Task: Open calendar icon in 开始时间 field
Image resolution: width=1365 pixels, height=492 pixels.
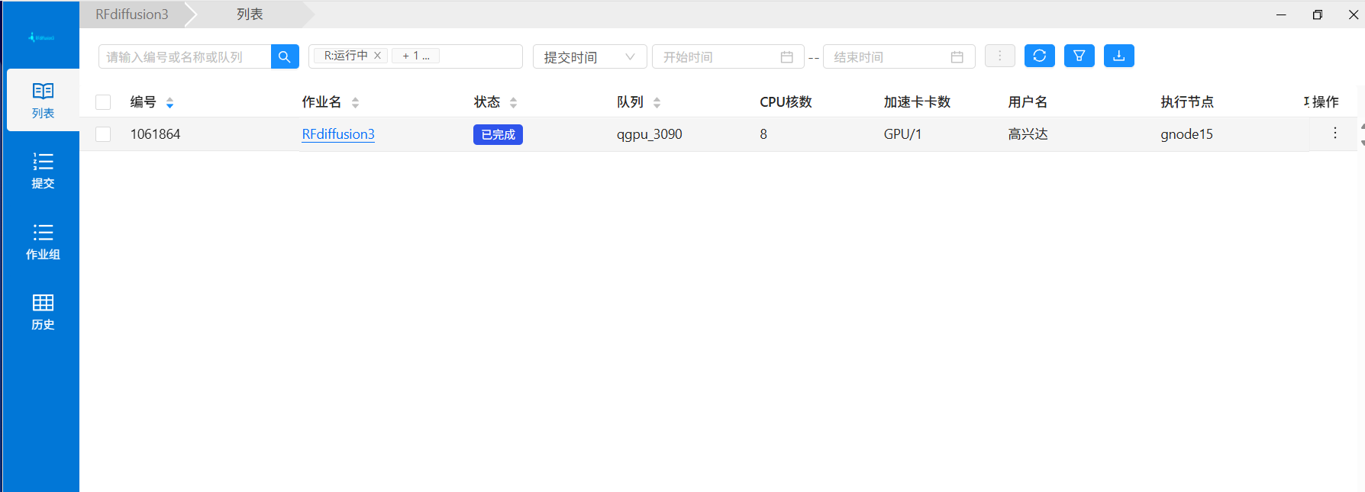Action: pyautogui.click(x=786, y=57)
